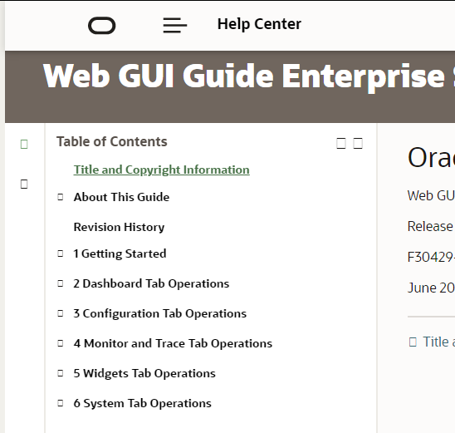Open 2 Dashboard Tab Operations entry
The image size is (455, 433).
tap(151, 283)
